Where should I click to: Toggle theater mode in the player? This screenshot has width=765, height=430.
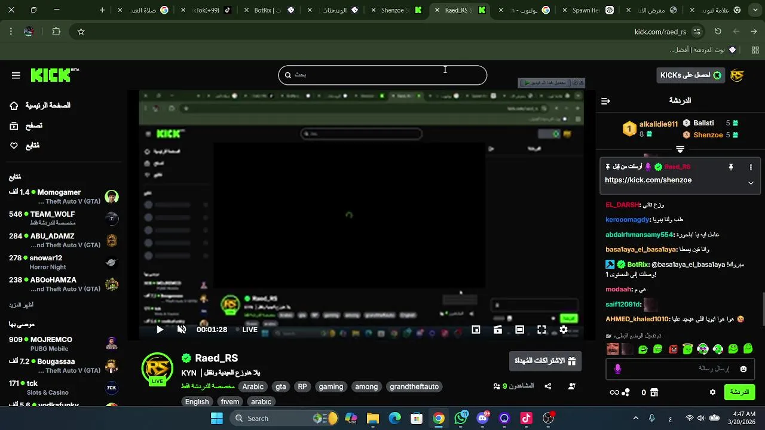click(519, 330)
